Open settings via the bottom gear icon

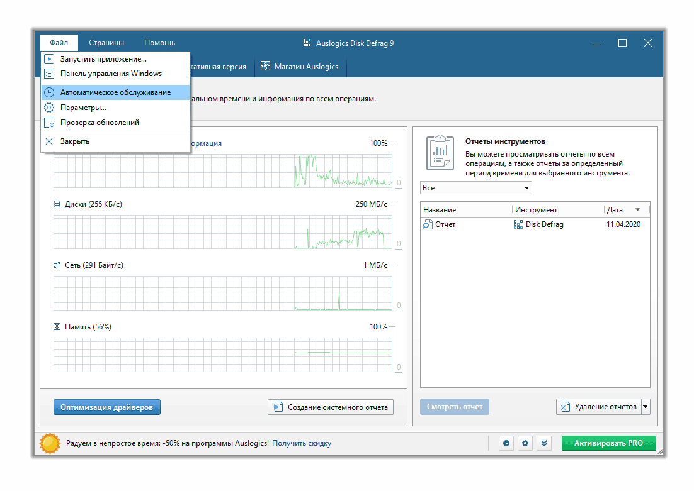[x=525, y=443]
